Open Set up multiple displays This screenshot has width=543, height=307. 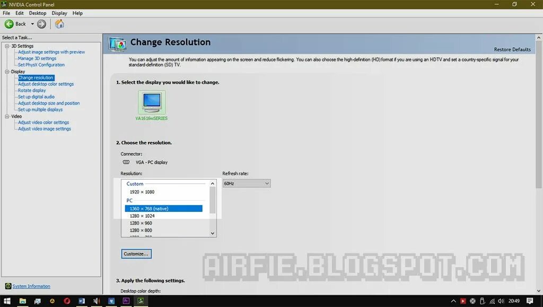[40, 109]
